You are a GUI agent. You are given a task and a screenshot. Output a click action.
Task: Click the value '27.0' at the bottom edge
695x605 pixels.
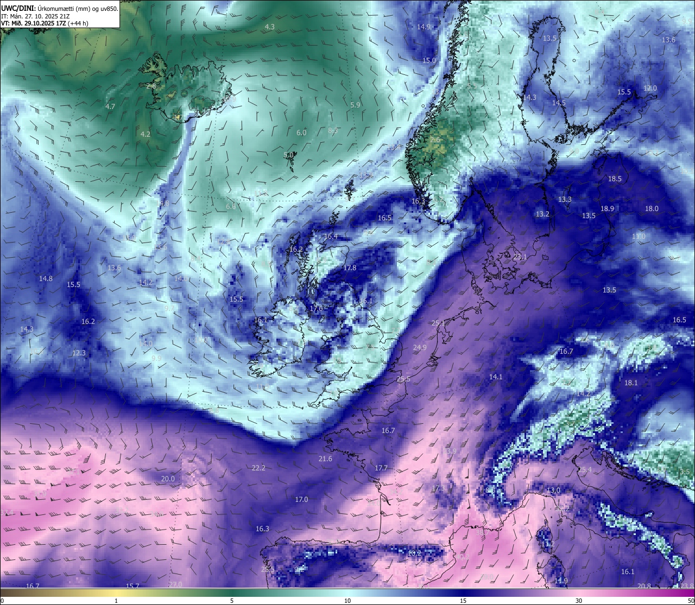click(x=175, y=584)
